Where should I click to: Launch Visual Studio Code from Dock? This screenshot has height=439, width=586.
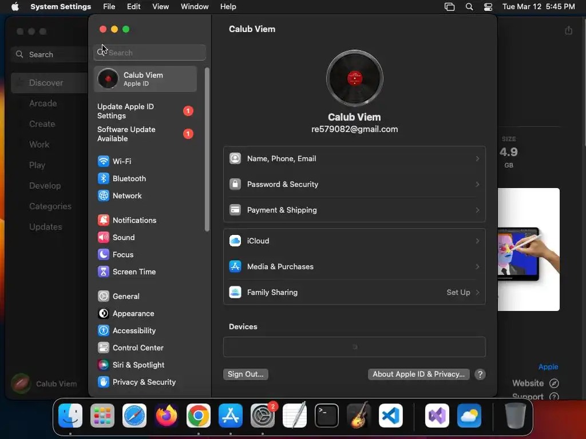coord(390,416)
